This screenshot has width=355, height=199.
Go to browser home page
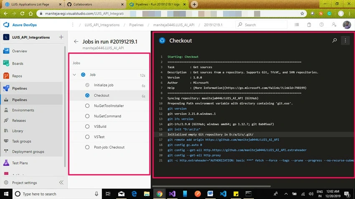(x=30, y=14)
